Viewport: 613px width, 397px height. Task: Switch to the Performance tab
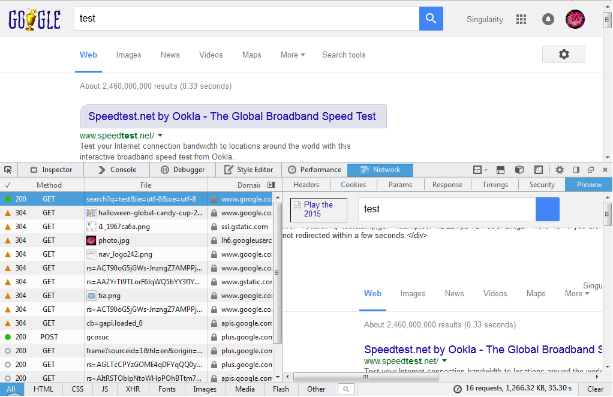click(x=315, y=170)
